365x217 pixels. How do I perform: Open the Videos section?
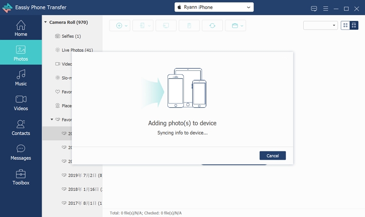coord(20,102)
